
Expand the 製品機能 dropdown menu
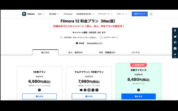click(54, 14)
